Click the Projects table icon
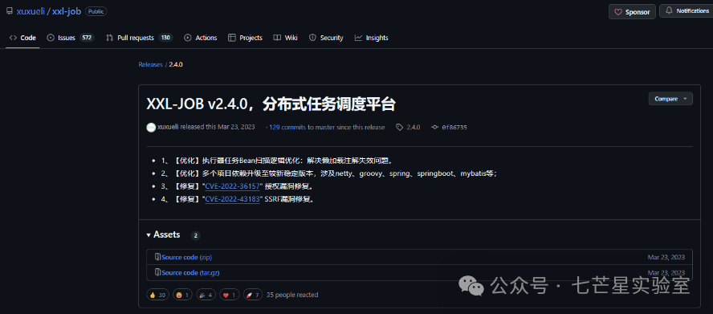This screenshot has width=713, height=314. coord(232,38)
